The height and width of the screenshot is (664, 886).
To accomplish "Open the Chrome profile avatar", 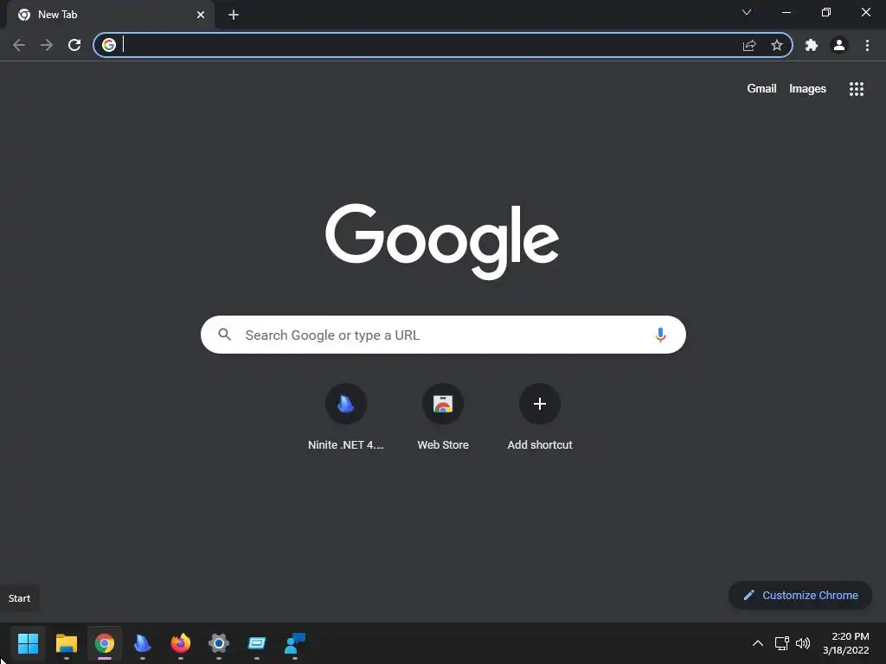I will [839, 45].
